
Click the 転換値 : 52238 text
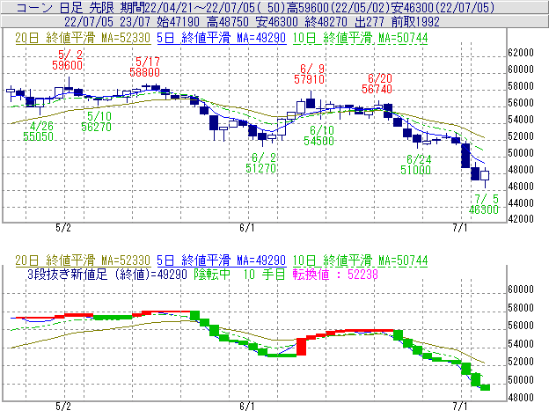pyautogui.click(x=335, y=274)
